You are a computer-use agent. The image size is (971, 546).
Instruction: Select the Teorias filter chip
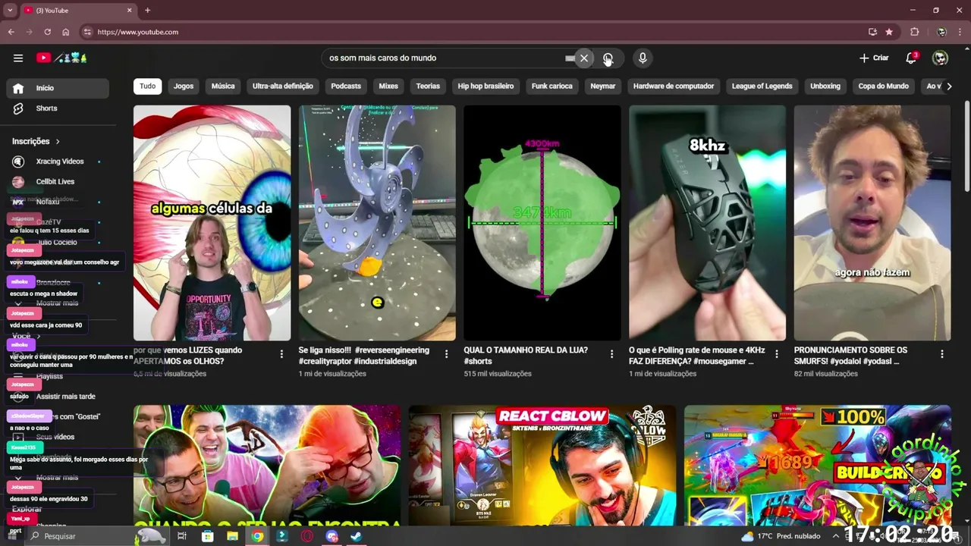(428, 86)
